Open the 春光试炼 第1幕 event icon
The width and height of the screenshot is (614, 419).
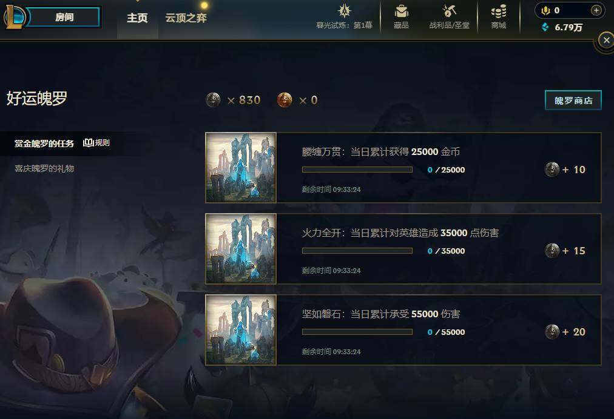pyautogui.click(x=344, y=11)
